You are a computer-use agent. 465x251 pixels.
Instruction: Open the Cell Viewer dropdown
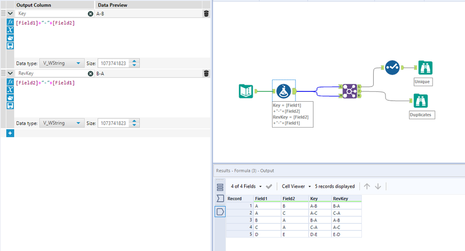(x=296, y=186)
